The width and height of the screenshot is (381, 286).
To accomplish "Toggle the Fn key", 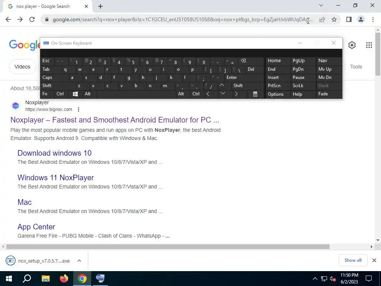I will coord(47,94).
